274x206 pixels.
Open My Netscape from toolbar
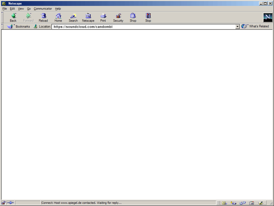88,17
